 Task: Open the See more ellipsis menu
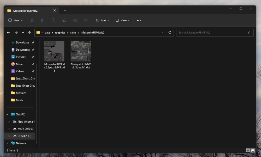(x=139, y=20)
